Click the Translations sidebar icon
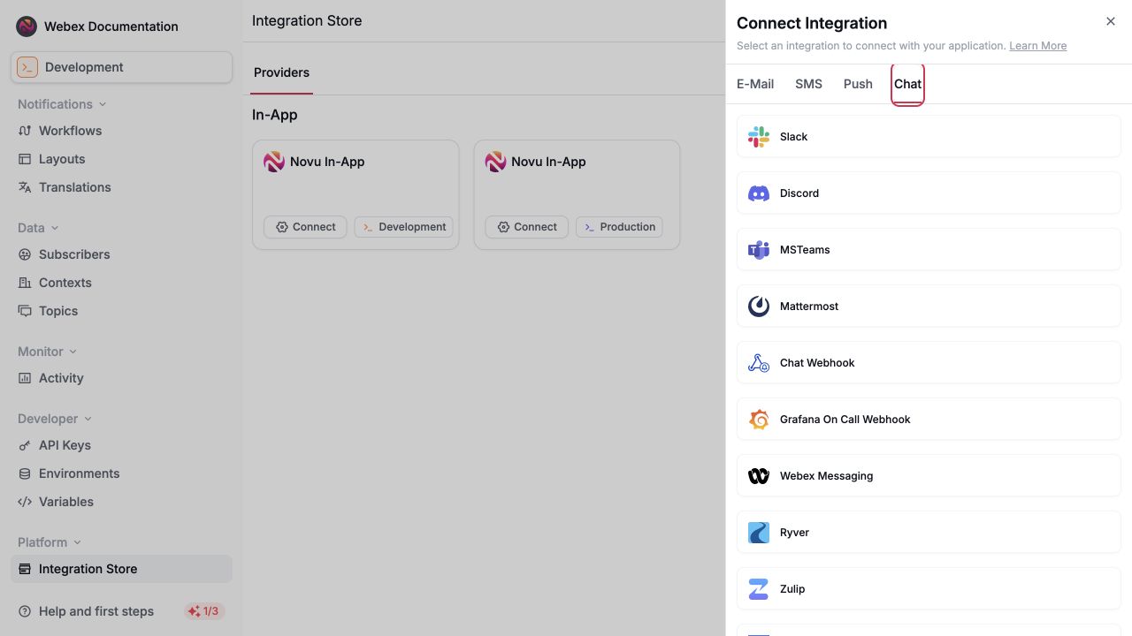 [25, 187]
